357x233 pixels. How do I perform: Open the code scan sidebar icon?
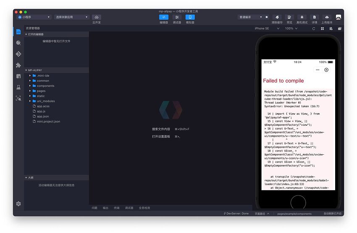(x=18, y=98)
